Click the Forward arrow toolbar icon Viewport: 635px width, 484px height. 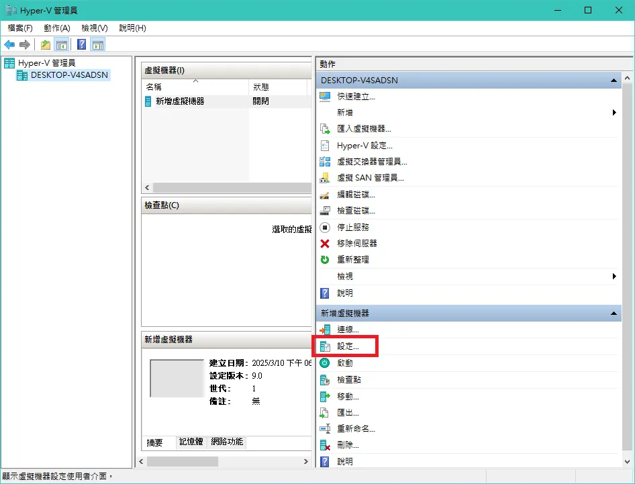[25, 44]
